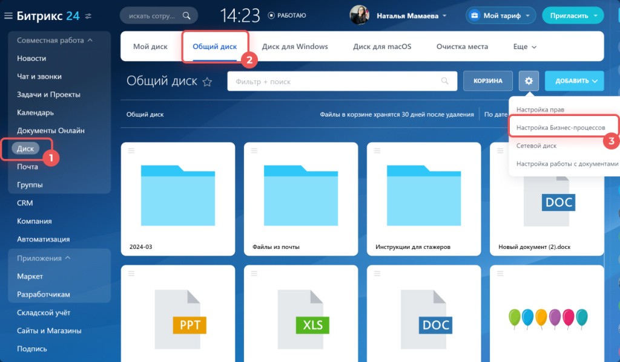This screenshot has height=362, width=620.
Task: Open Диск in the left sidebar
Action: coord(26,149)
